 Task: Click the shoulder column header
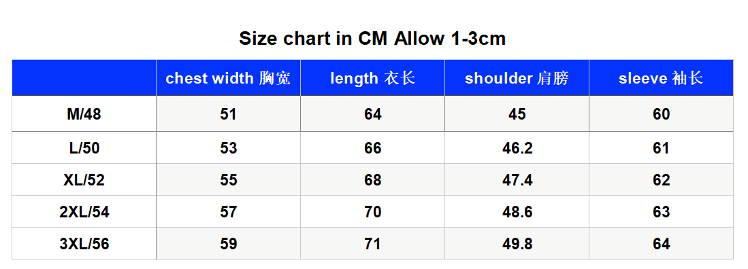point(517,77)
